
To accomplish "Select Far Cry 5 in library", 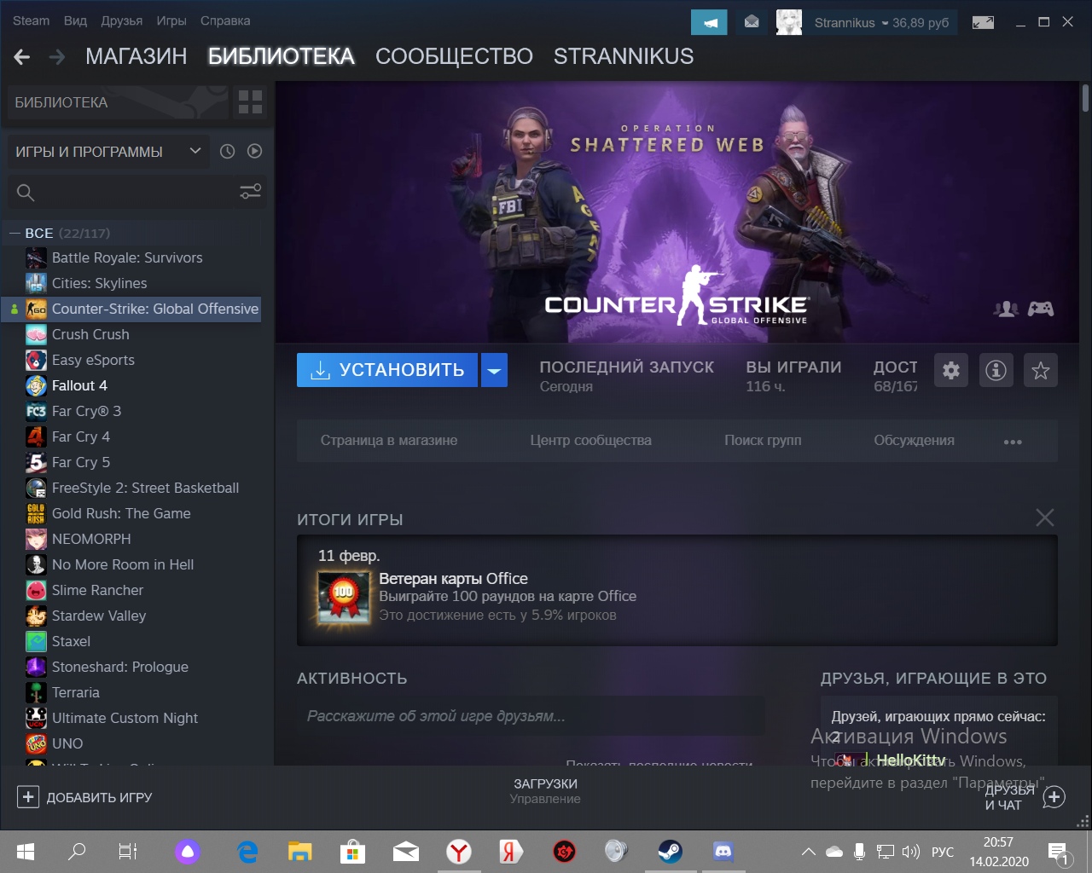I will tap(81, 462).
